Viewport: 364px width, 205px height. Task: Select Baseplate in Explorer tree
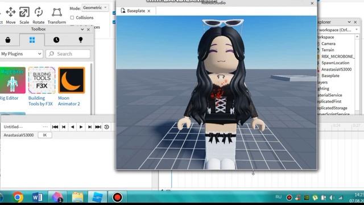[330, 76]
